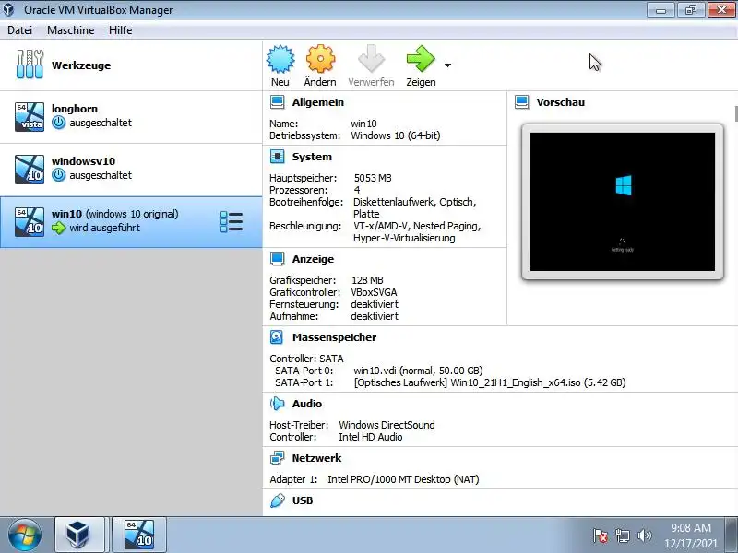The width and height of the screenshot is (738, 553).
Task: Click windowsv10's powered-off status icon
Action: point(58,175)
